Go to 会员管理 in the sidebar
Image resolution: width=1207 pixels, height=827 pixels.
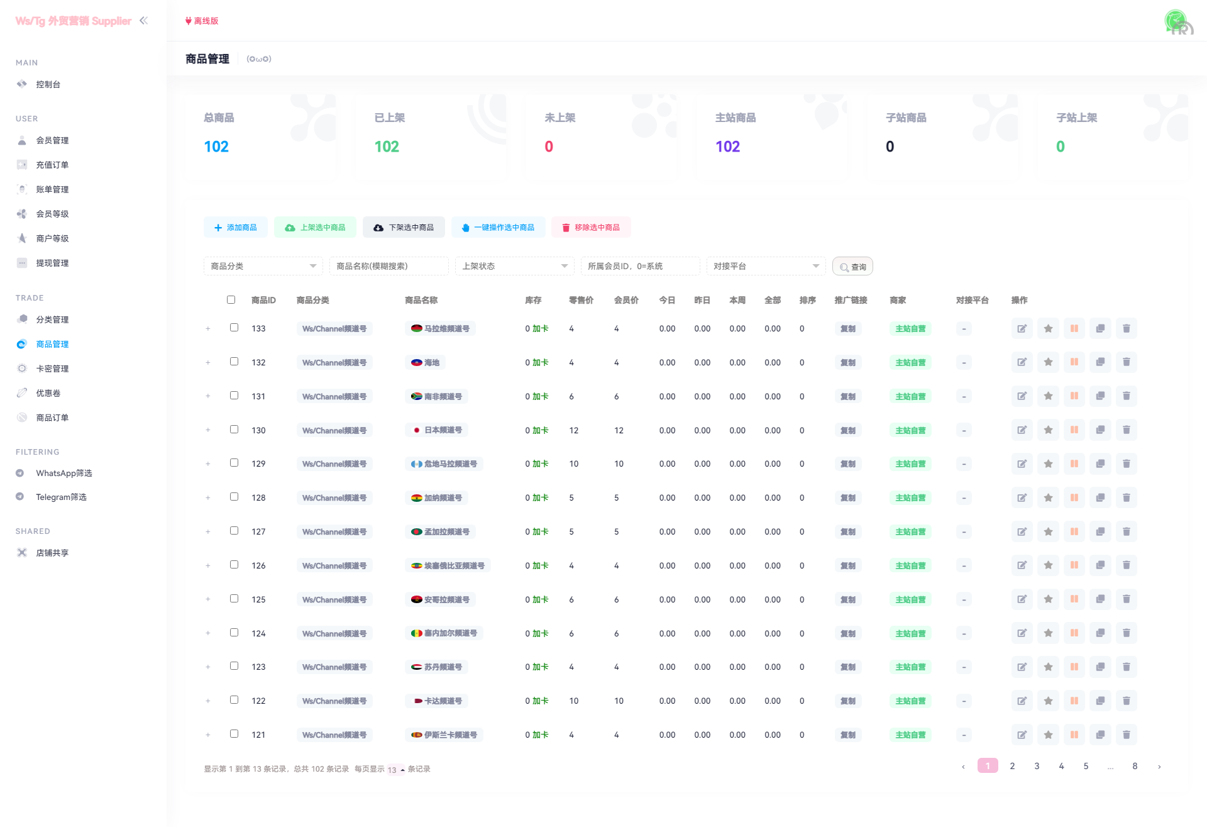pos(52,140)
